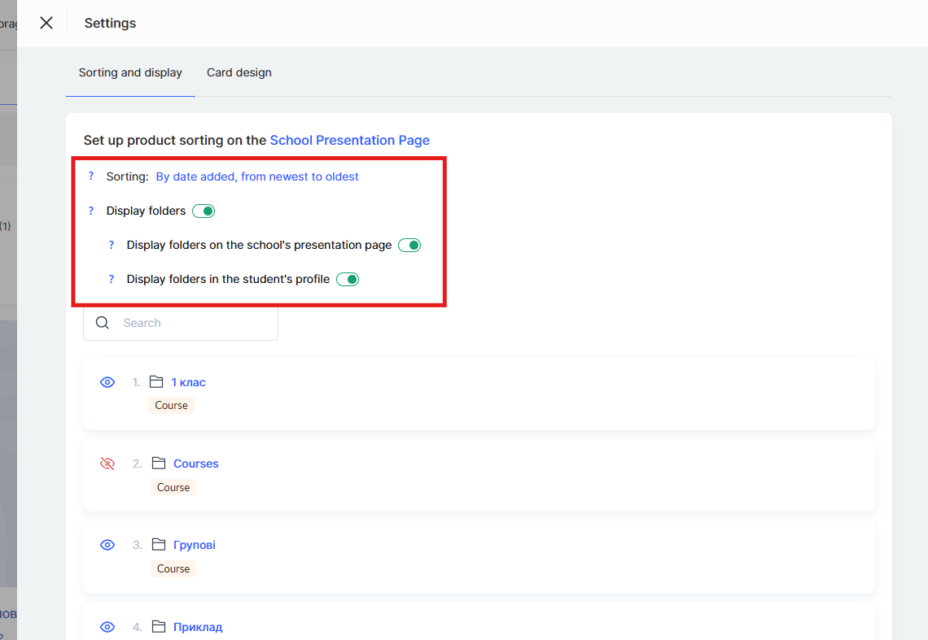The width and height of the screenshot is (928, 640).
Task: Click help icon for student's profile folders
Action: click(112, 279)
